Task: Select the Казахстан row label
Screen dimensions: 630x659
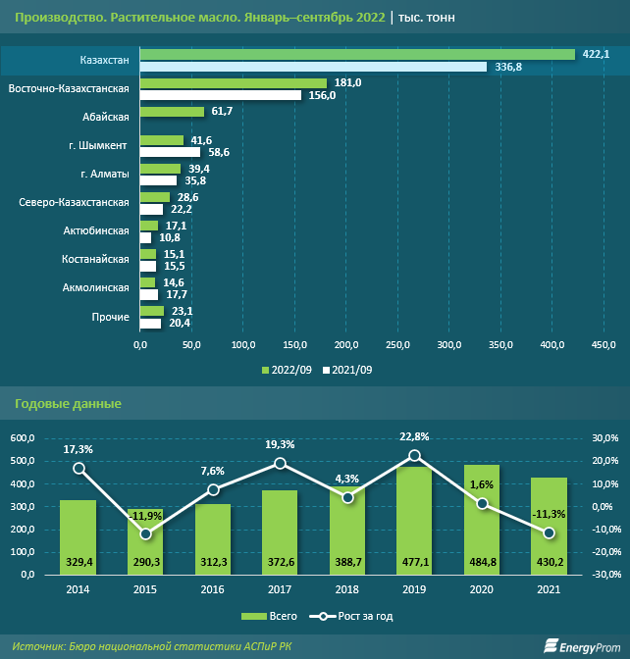Action: tap(105, 61)
